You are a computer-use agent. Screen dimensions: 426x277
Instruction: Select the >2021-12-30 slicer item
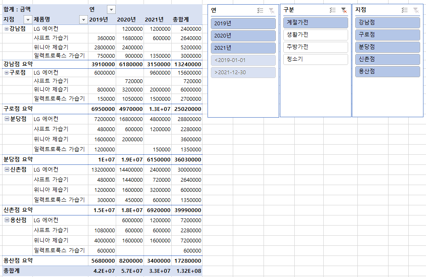[243, 73]
